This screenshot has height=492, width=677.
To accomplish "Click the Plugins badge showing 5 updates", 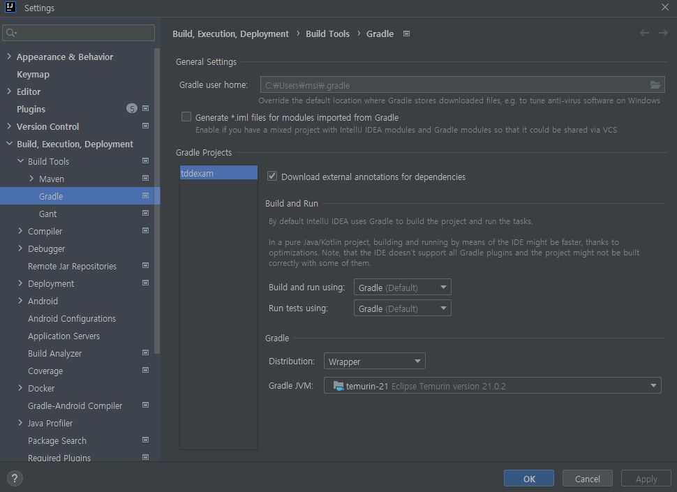I will (132, 108).
